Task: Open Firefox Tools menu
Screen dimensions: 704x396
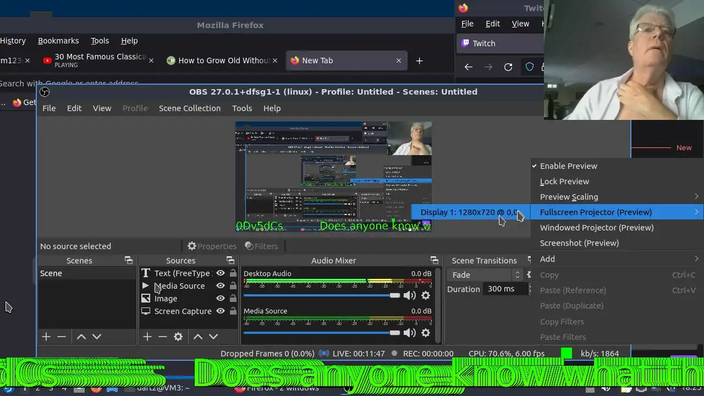Action: (x=100, y=41)
